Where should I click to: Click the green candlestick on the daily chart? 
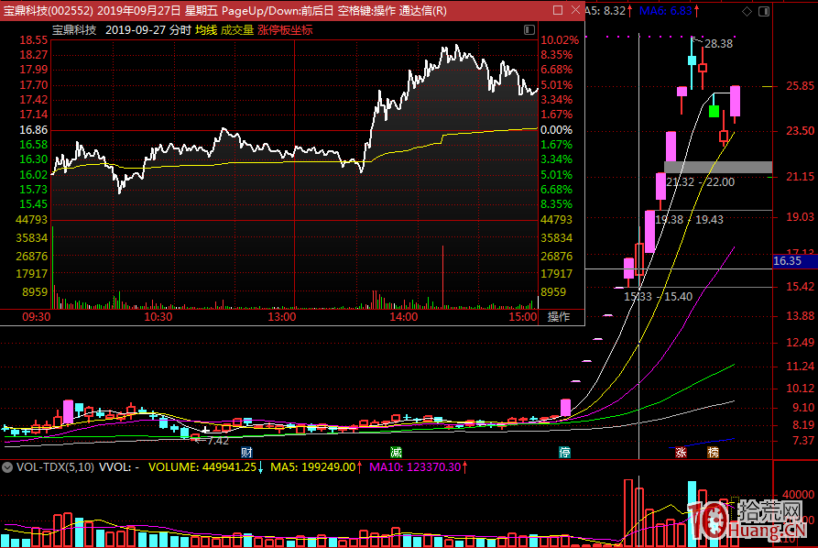tap(714, 111)
